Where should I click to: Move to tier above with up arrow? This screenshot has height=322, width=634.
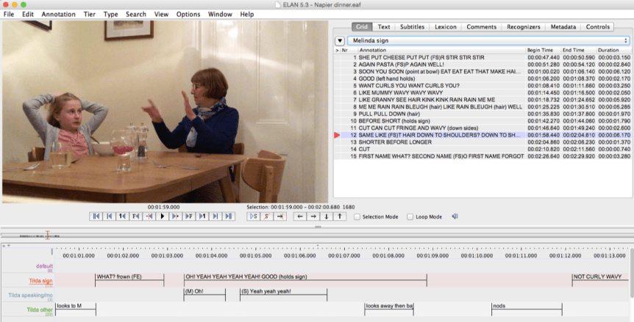tap(339, 216)
